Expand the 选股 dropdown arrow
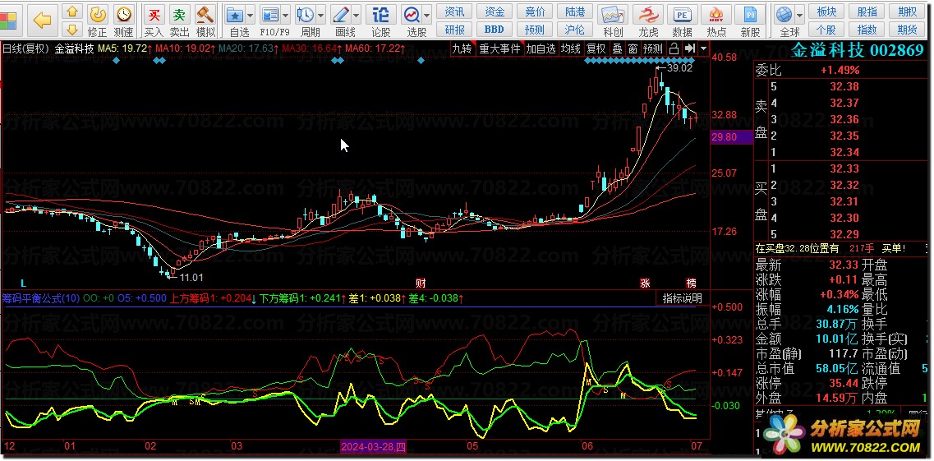 (427, 15)
